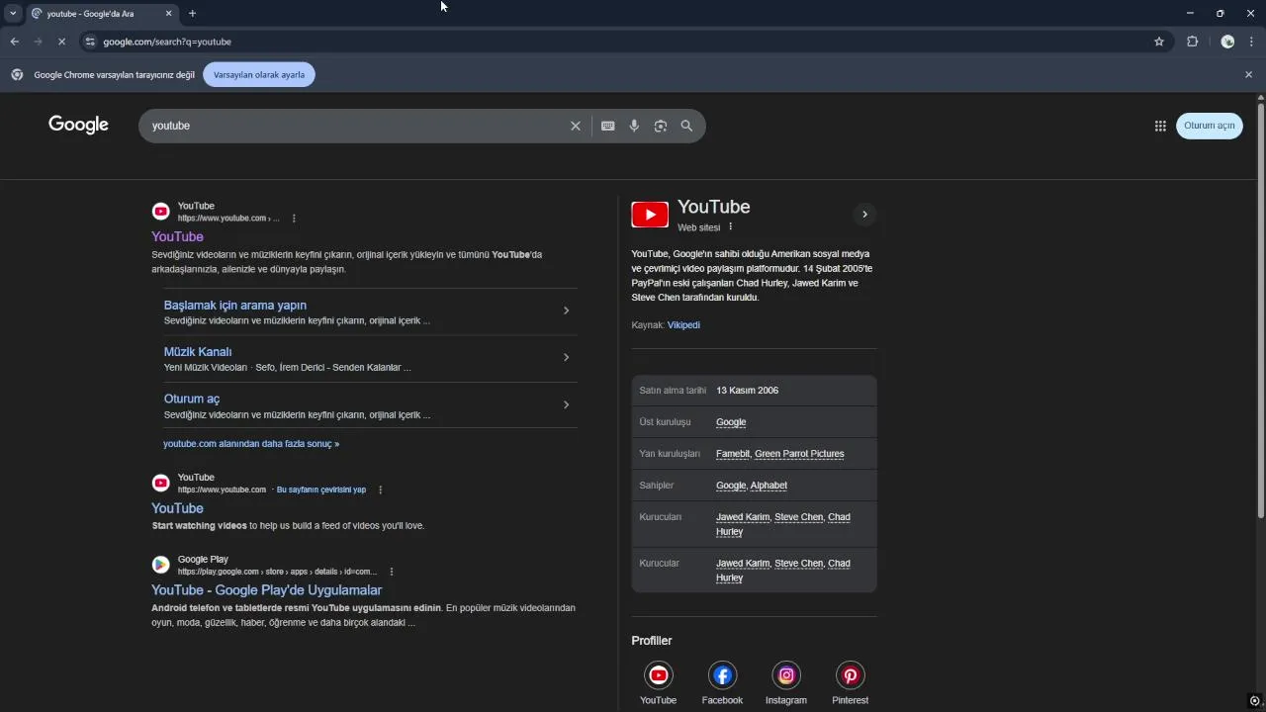This screenshot has width=1266, height=712.
Task: Click the Oturum açın sign-in button
Action: [x=1209, y=126]
